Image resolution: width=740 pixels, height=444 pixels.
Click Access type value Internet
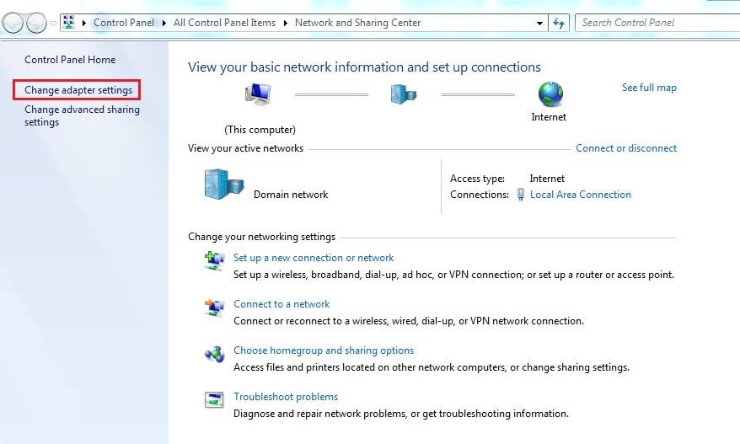tap(547, 179)
